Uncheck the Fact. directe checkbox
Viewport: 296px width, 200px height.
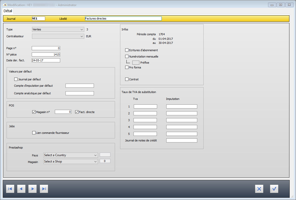pos(77,112)
